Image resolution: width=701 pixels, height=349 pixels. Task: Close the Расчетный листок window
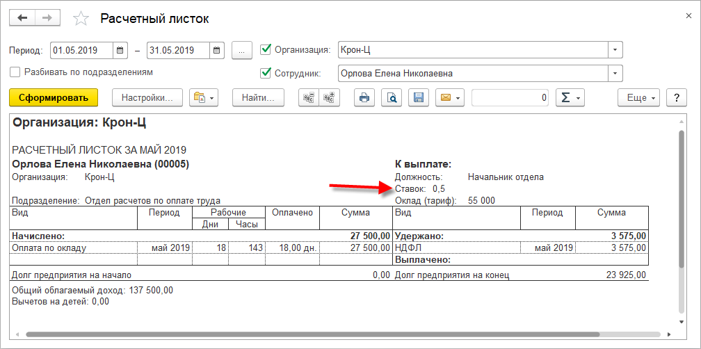[x=688, y=15]
